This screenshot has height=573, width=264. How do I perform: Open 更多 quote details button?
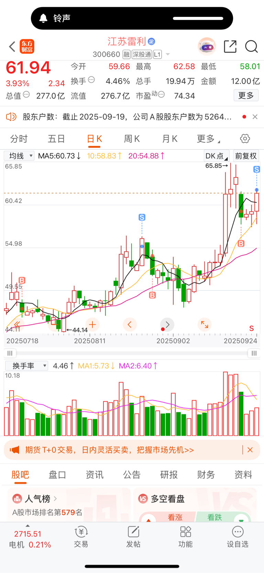pos(246,95)
